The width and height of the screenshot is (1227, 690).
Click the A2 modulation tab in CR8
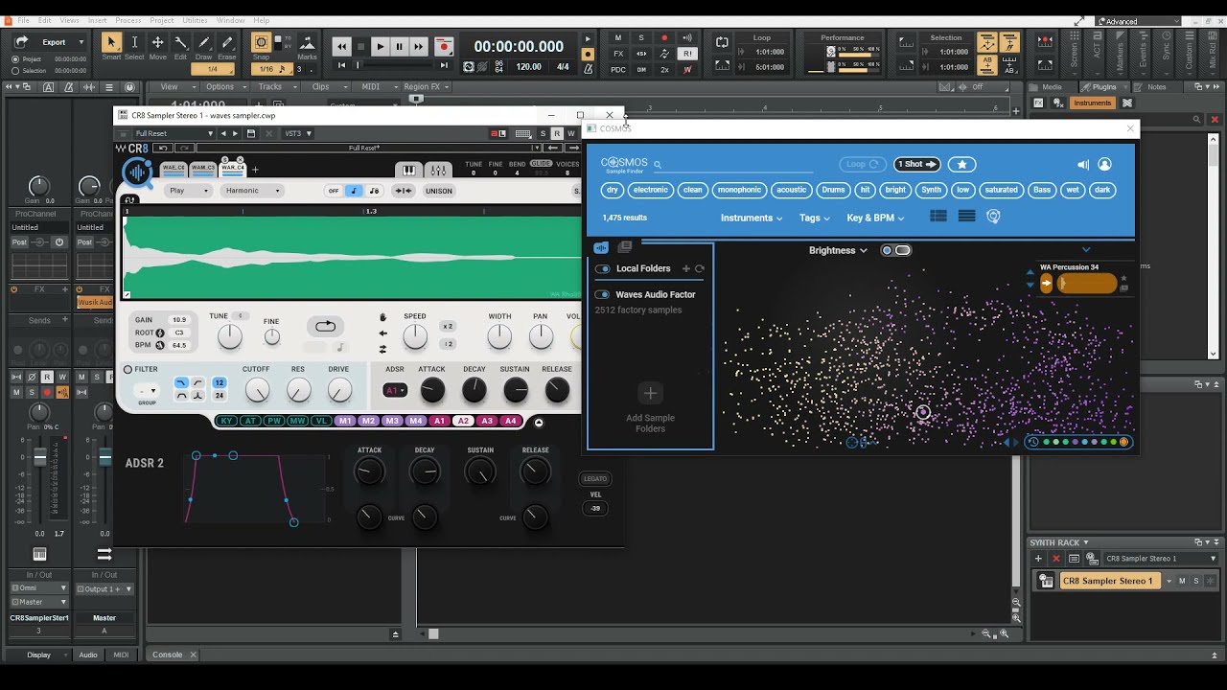[x=463, y=421]
